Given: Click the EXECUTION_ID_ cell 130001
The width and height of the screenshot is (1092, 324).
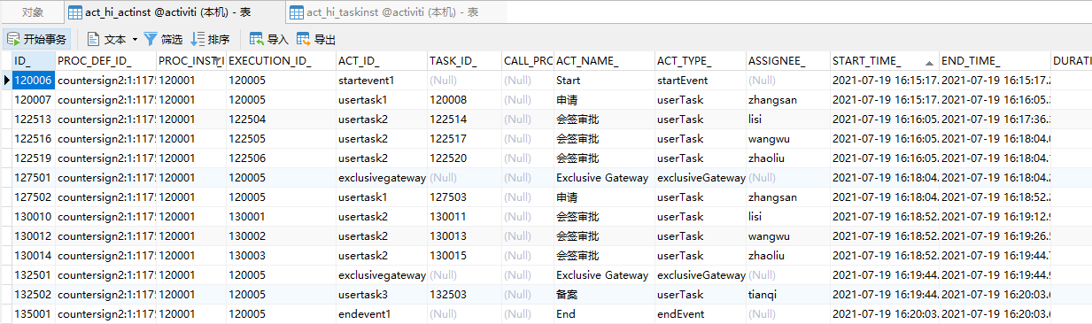Looking at the screenshot, I should pyautogui.click(x=281, y=216).
